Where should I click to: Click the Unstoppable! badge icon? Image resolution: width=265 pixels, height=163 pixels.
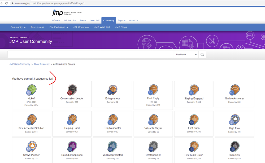tap(153, 147)
